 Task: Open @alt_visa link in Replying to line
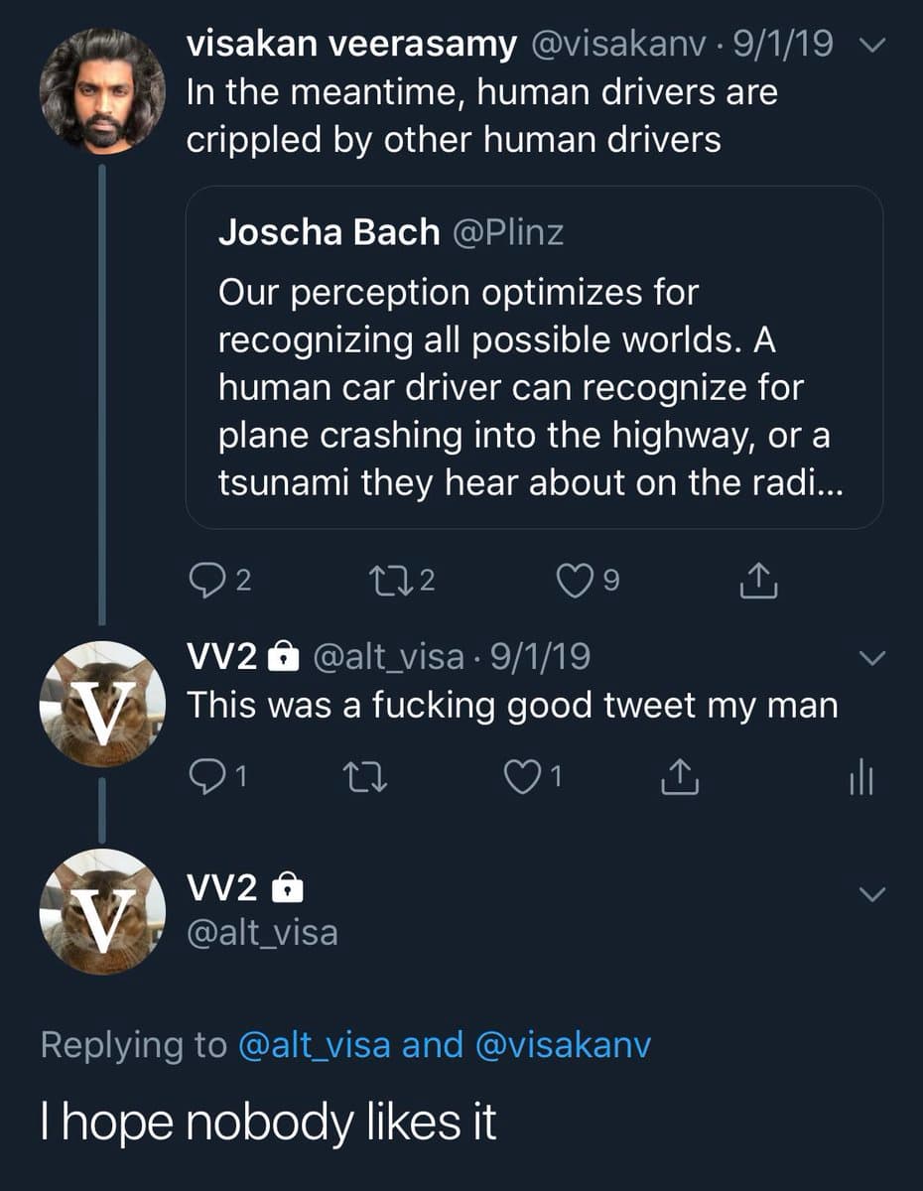316,1044
